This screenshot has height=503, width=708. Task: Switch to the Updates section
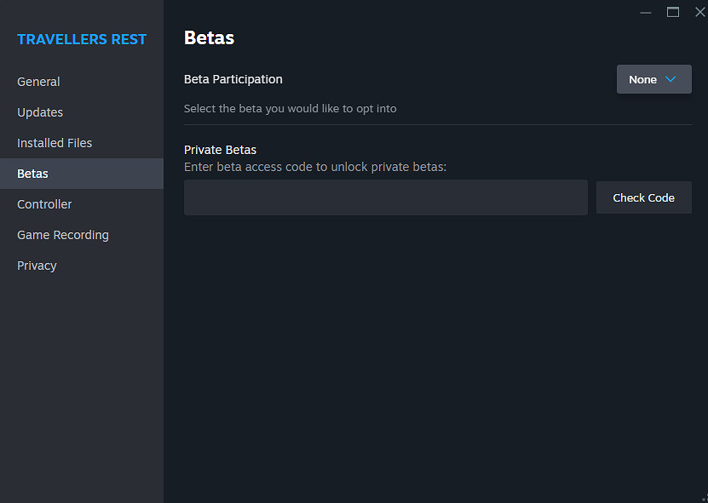point(40,112)
